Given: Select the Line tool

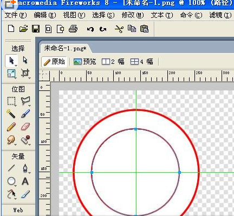Looking at the screenshot, I should point(11,168).
